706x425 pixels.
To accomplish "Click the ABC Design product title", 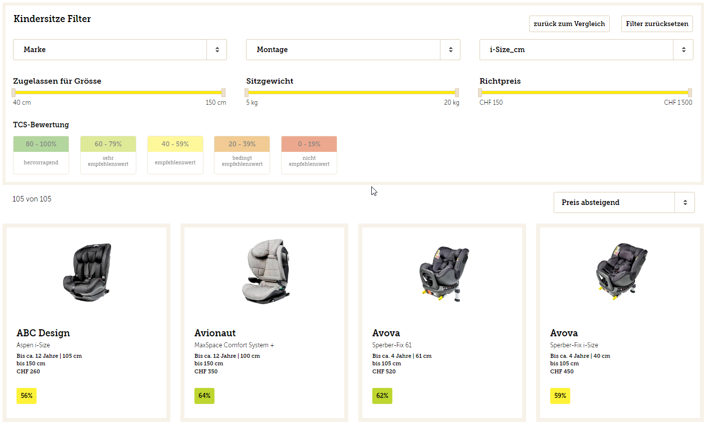I will (x=43, y=333).
